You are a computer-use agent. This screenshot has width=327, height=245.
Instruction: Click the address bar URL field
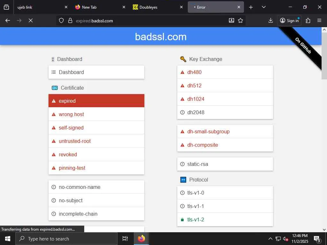coord(150,21)
